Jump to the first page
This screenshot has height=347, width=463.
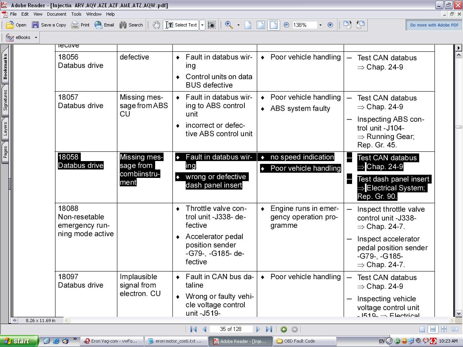(193, 329)
